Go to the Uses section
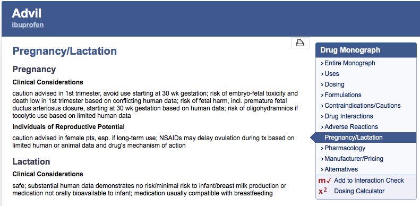This screenshot has width=420, height=206. click(x=332, y=74)
